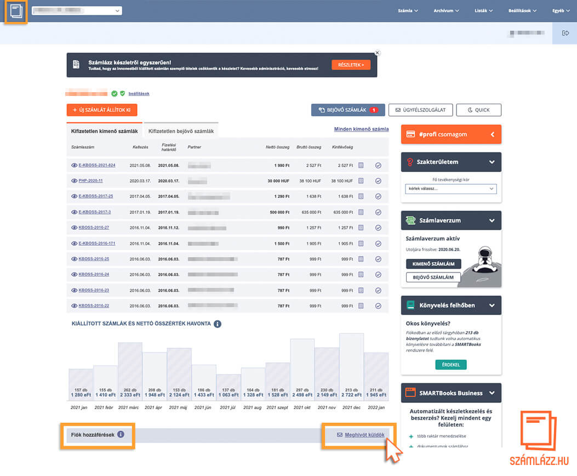
Task: Click the logout icon in top-right corner
Action: pyautogui.click(x=565, y=33)
